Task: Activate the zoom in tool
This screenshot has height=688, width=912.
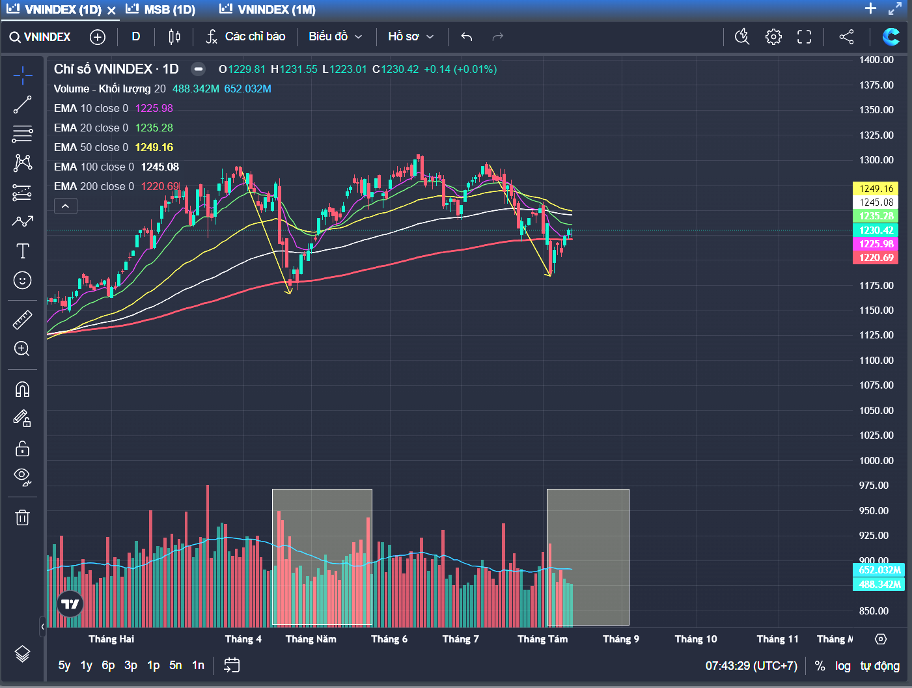Action: coord(22,349)
